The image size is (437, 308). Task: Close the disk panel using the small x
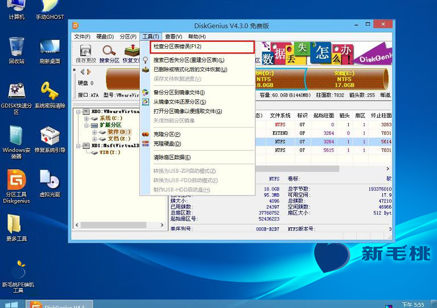(75, 69)
